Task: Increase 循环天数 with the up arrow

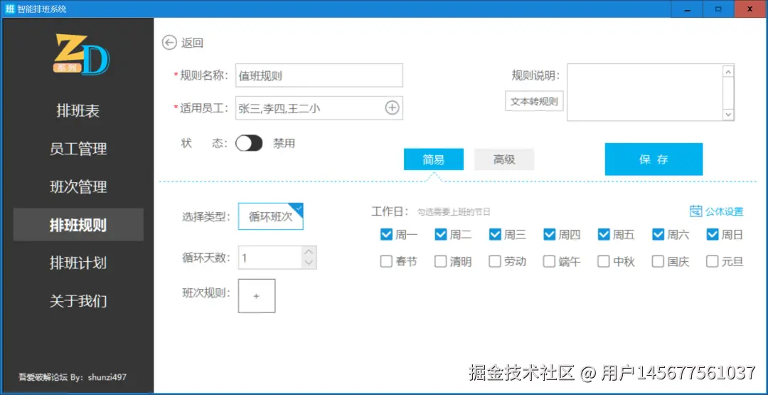Action: [309, 252]
